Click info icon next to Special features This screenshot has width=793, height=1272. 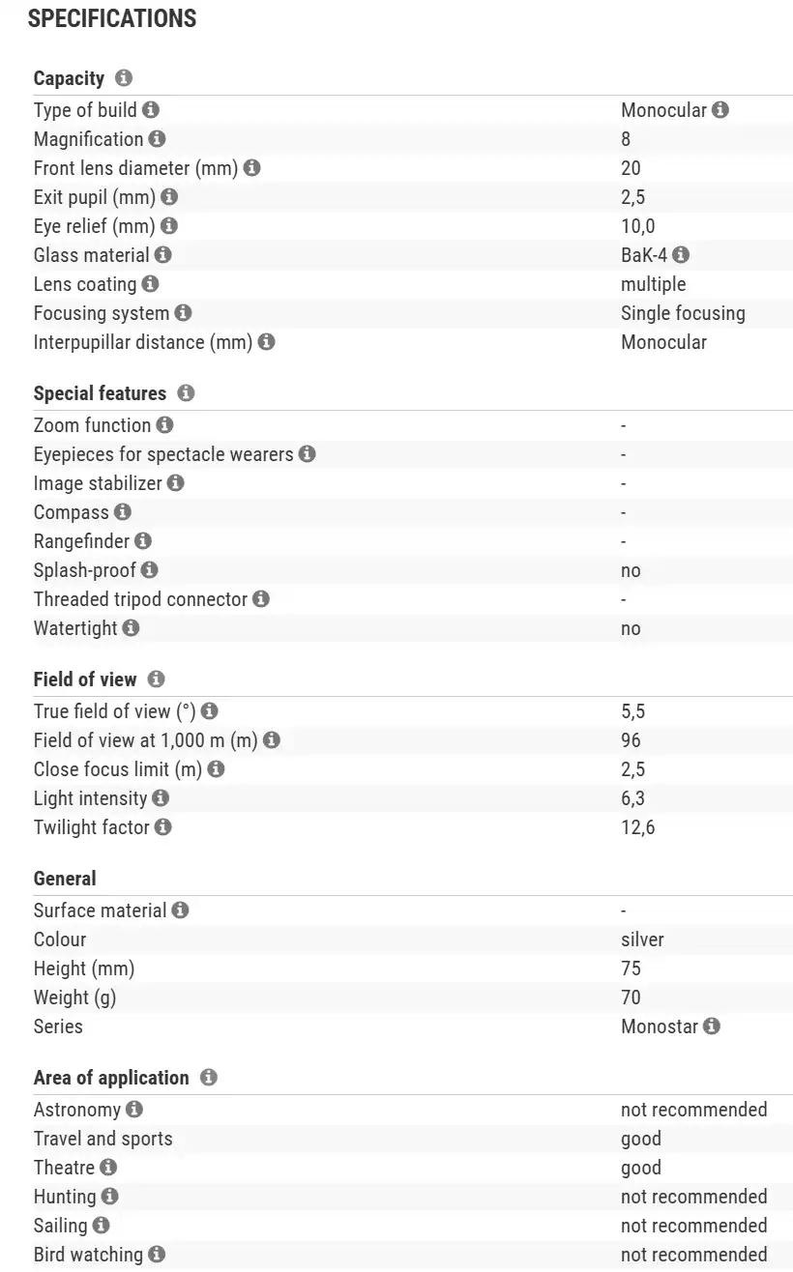pyautogui.click(x=186, y=393)
